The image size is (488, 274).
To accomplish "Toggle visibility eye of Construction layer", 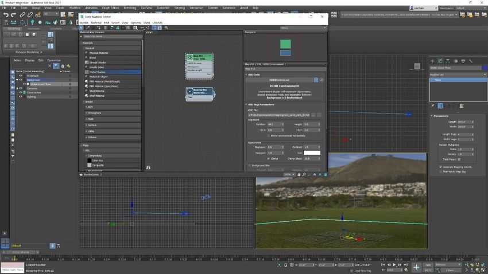I will (x=21, y=92).
